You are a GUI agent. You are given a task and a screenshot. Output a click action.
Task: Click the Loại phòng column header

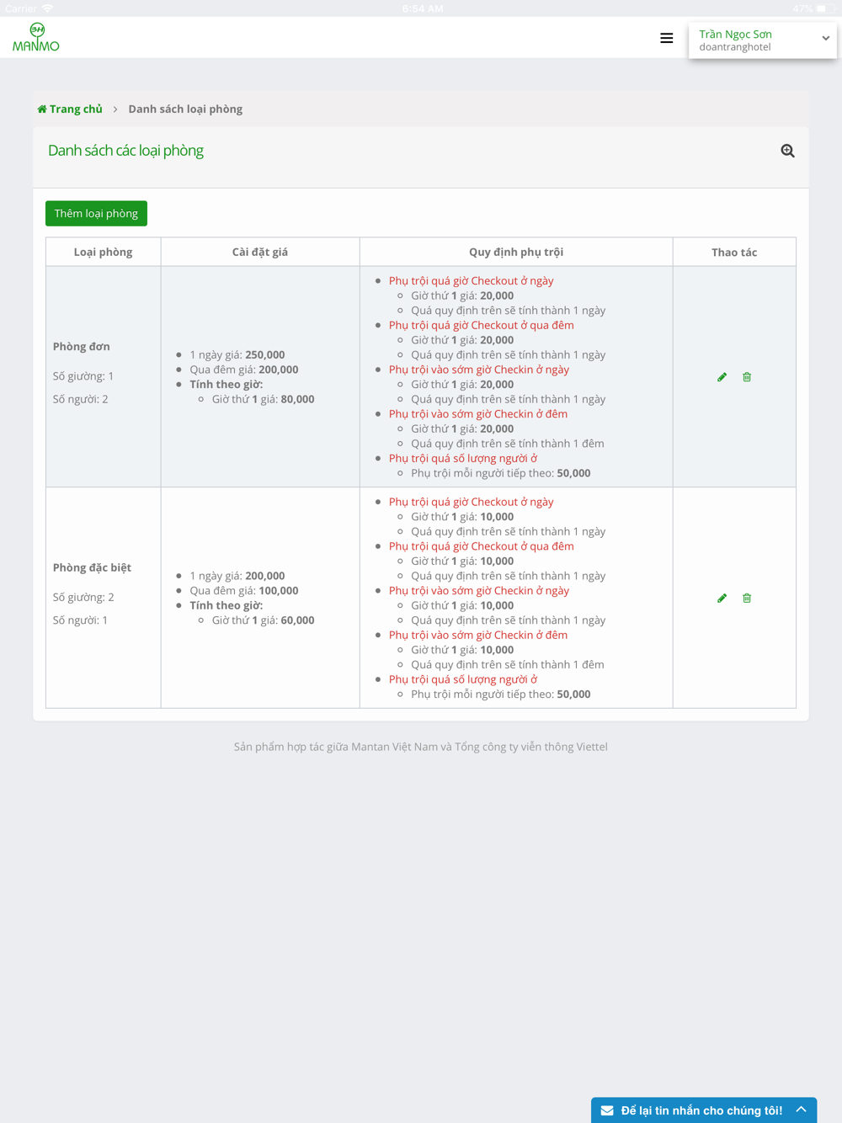(103, 252)
